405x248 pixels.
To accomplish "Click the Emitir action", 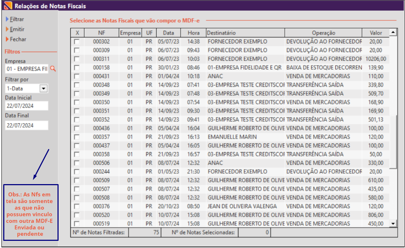I will click(17, 29).
